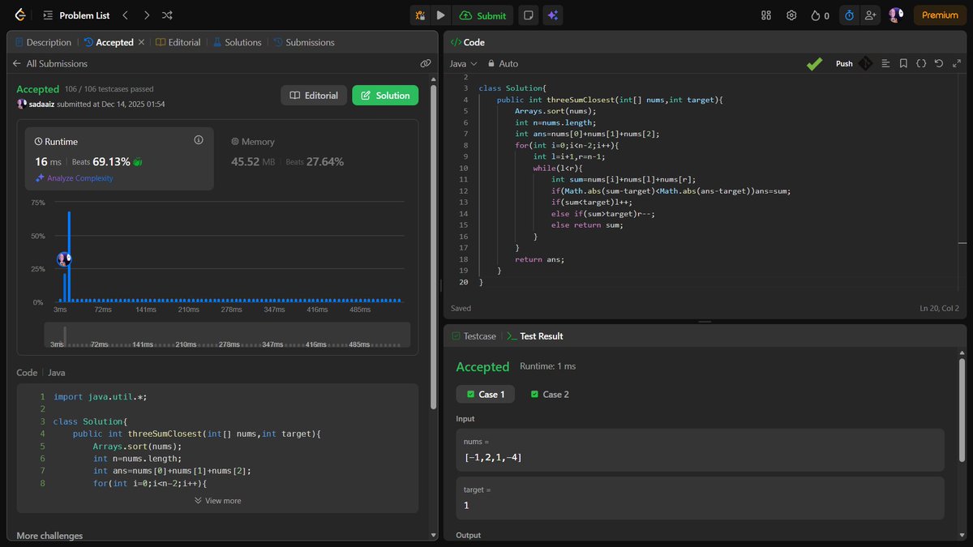The height and width of the screenshot is (547, 973).
Task: Click the streak flame counter
Action: [x=820, y=15]
